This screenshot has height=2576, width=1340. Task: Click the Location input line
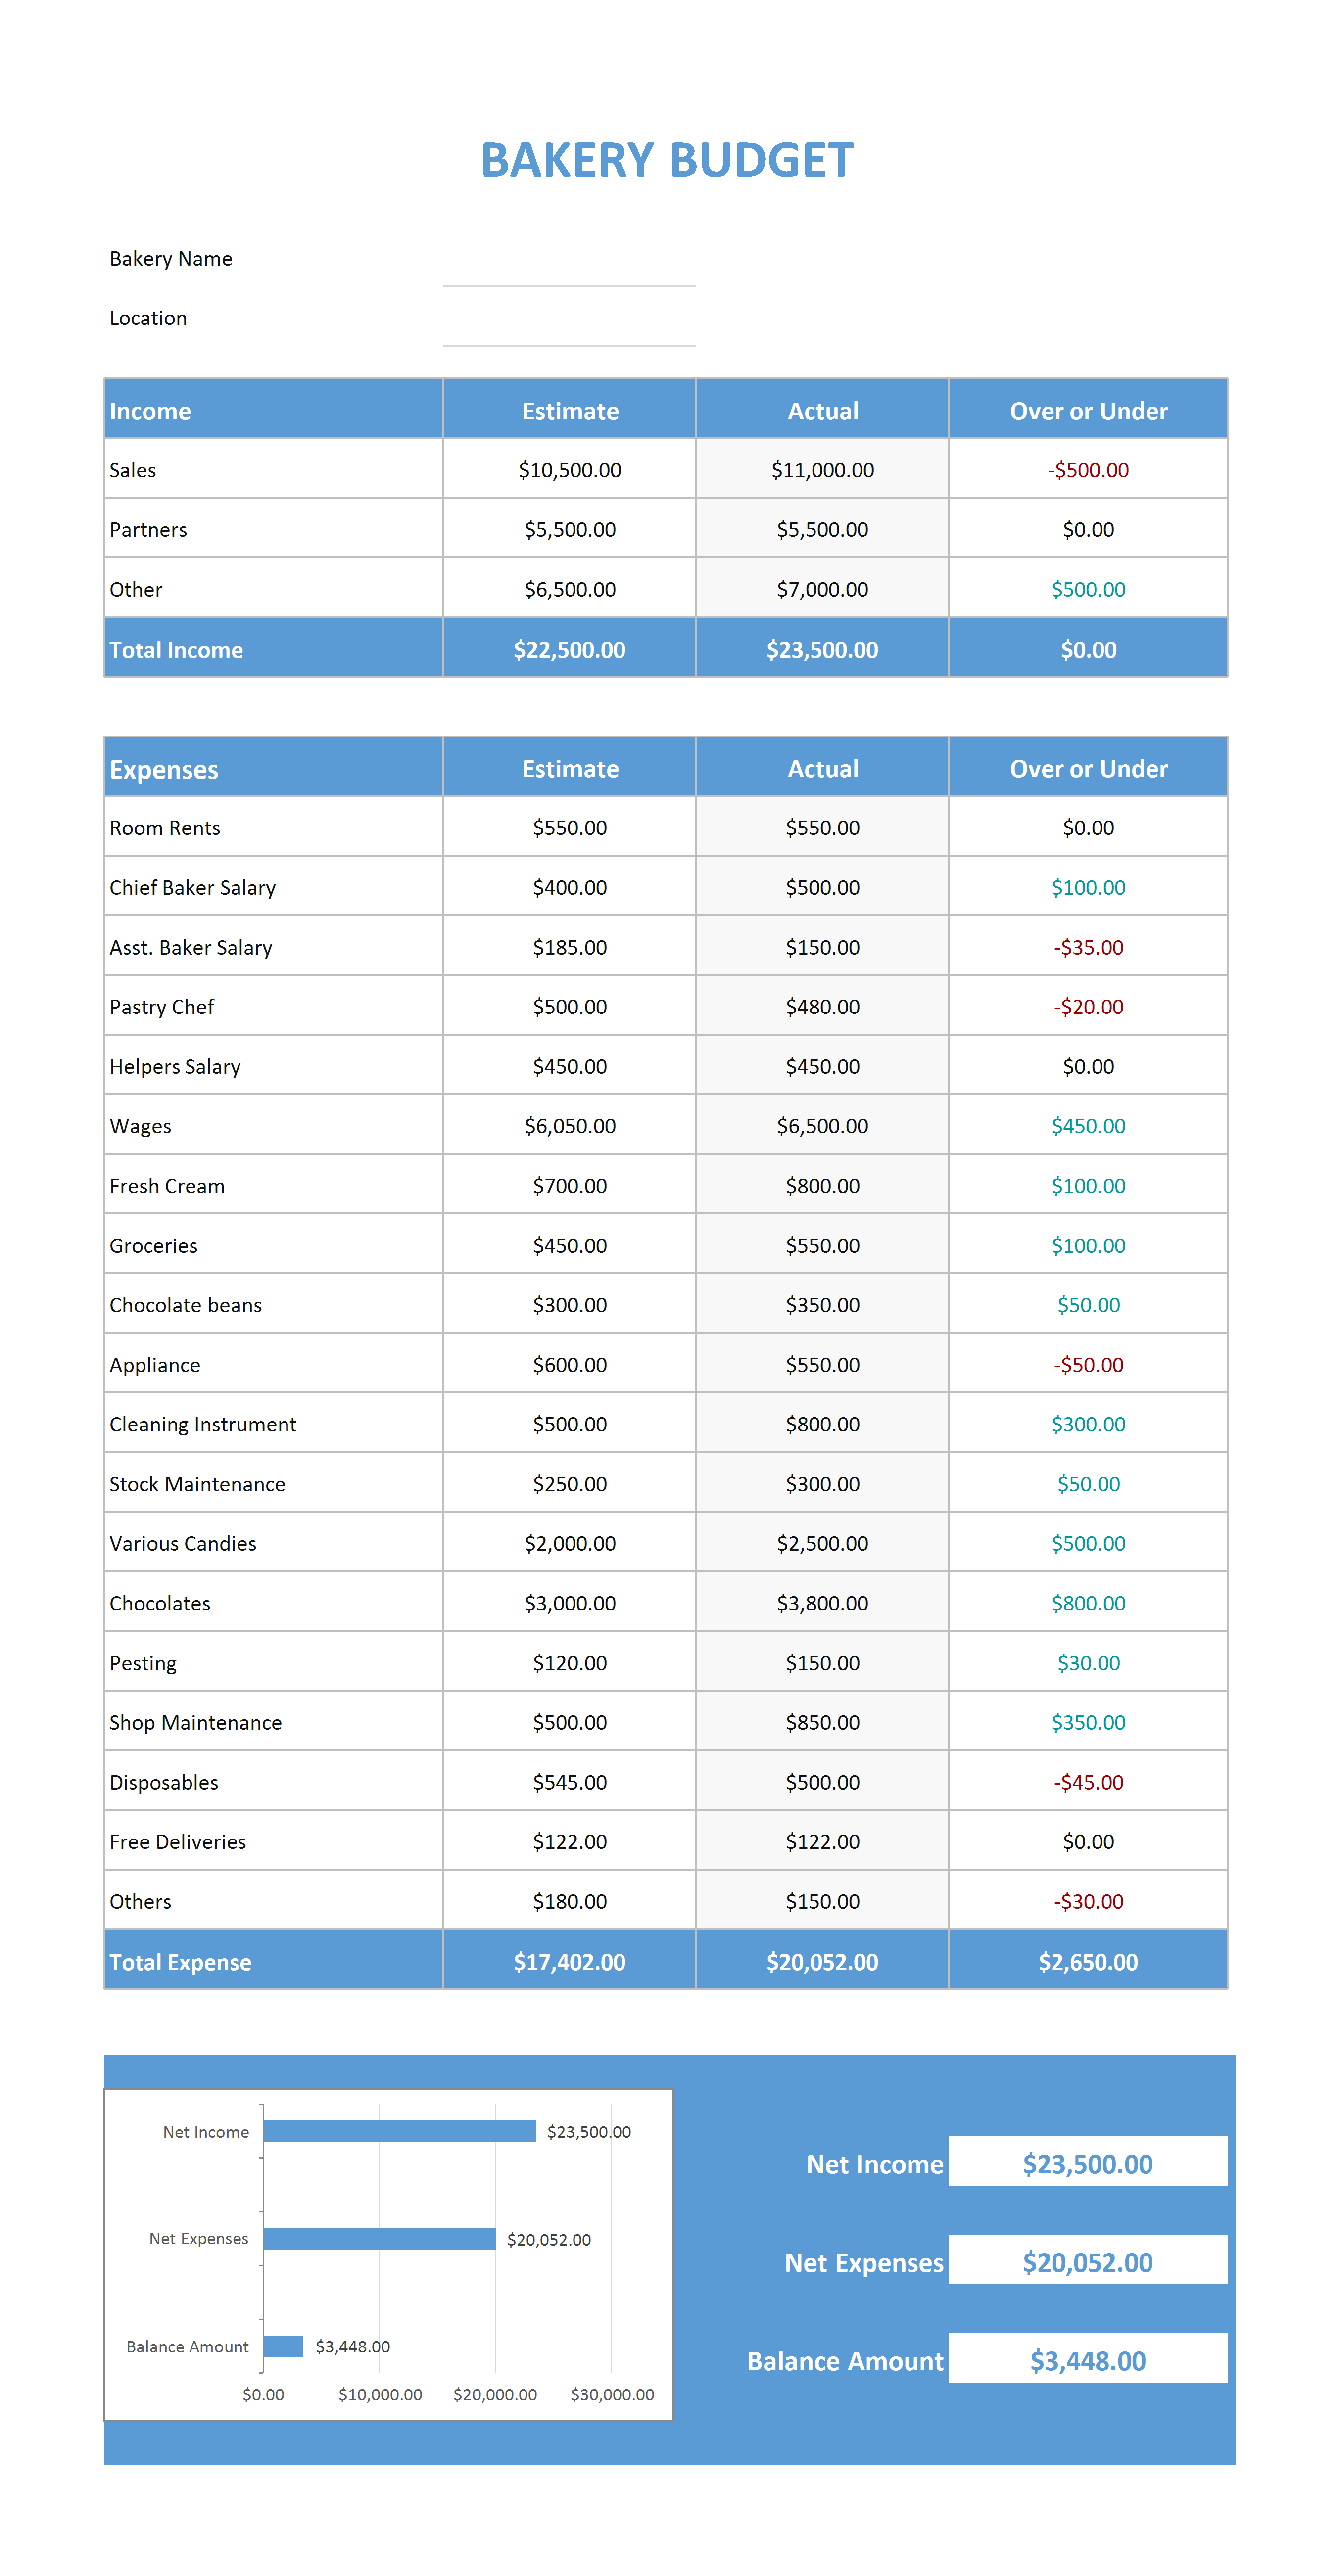coord(569,319)
